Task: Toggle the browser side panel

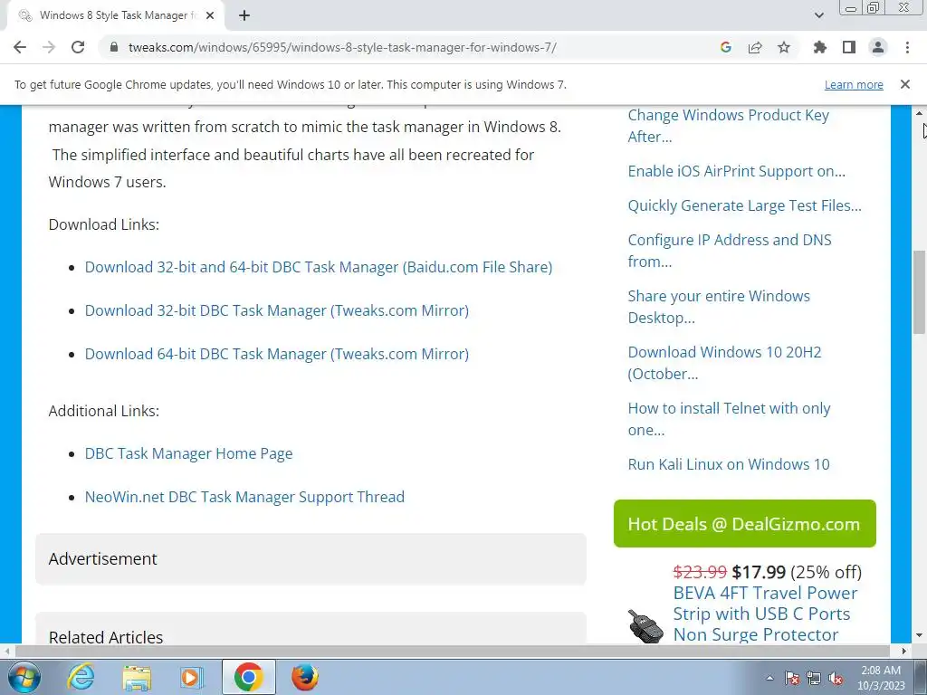Action: pos(849,47)
